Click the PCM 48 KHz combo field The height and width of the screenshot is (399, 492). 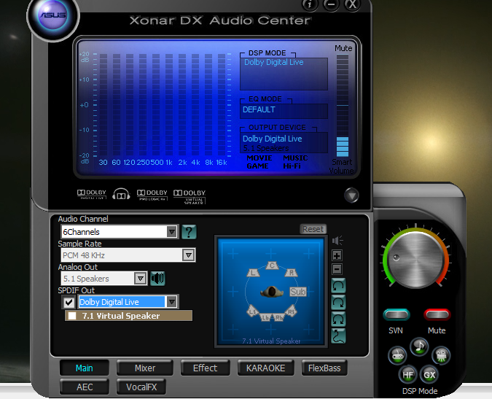click(x=128, y=255)
